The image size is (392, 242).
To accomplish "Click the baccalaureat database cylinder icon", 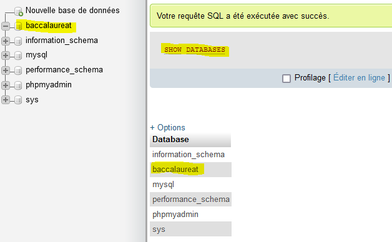I will [x=18, y=26].
